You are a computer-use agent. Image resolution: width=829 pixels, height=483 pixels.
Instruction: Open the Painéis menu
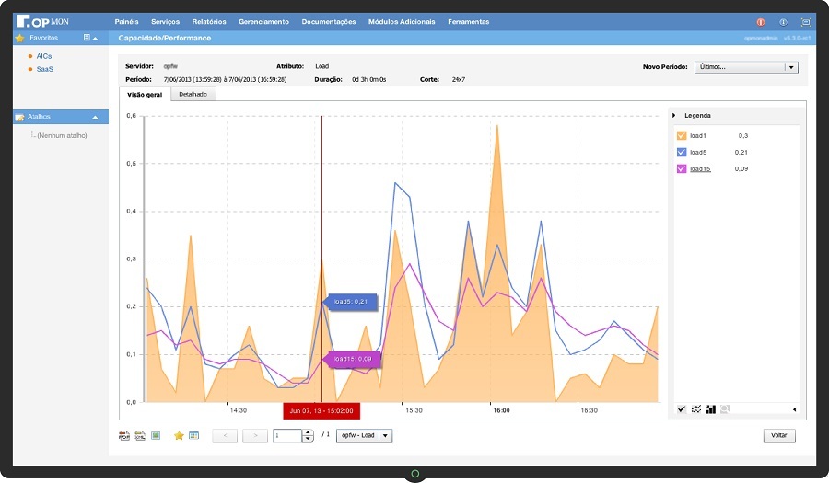[x=126, y=22]
